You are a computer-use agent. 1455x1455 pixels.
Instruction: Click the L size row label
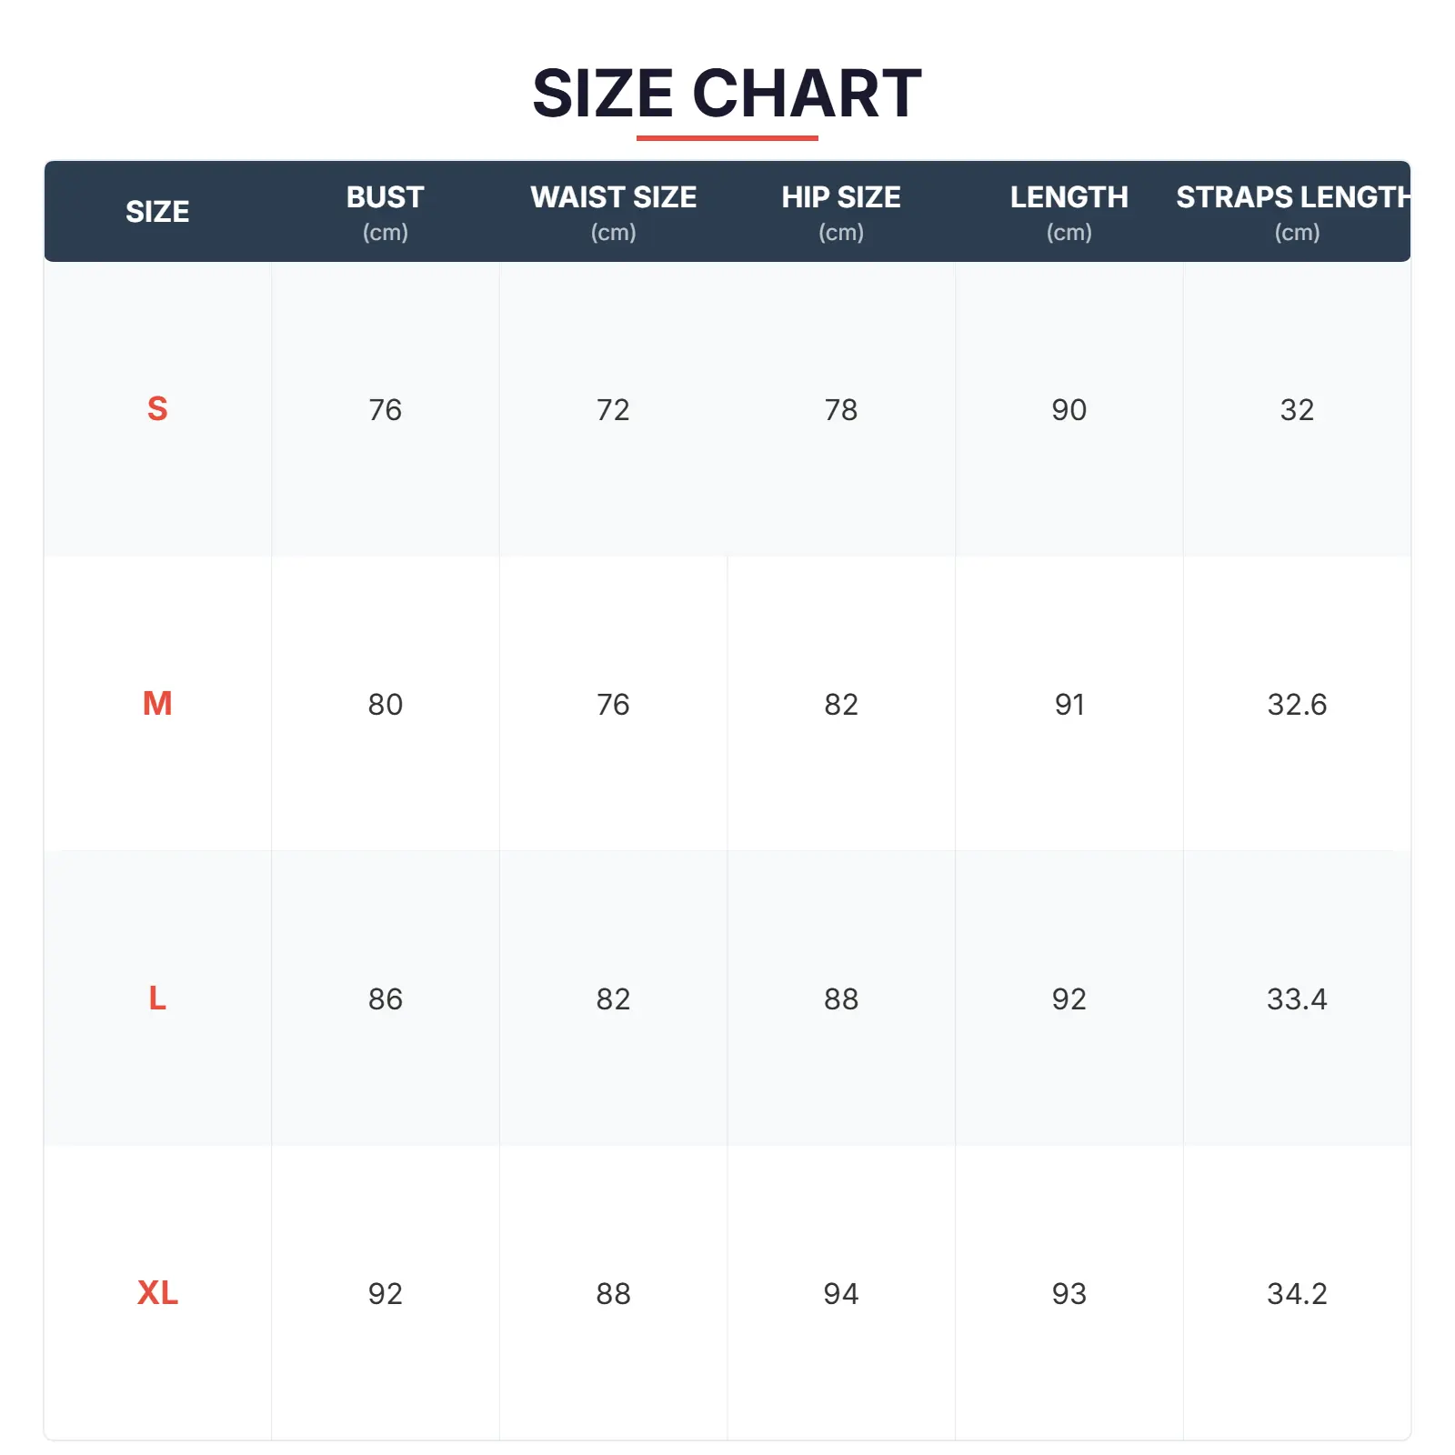157,998
